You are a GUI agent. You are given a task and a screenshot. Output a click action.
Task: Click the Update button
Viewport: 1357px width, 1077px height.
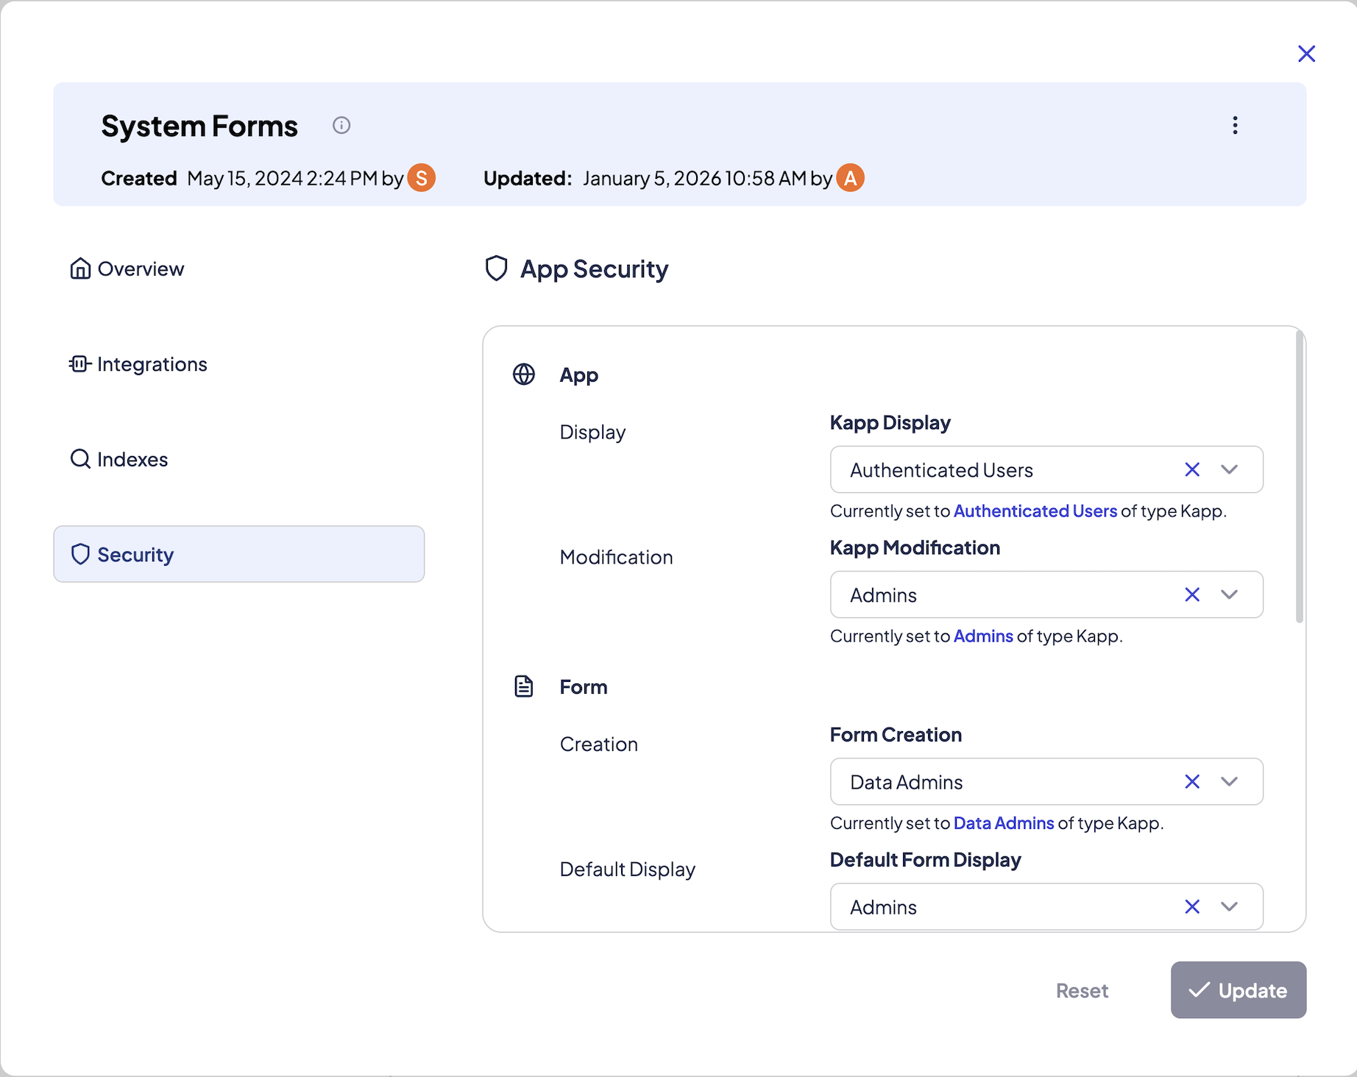tap(1239, 990)
